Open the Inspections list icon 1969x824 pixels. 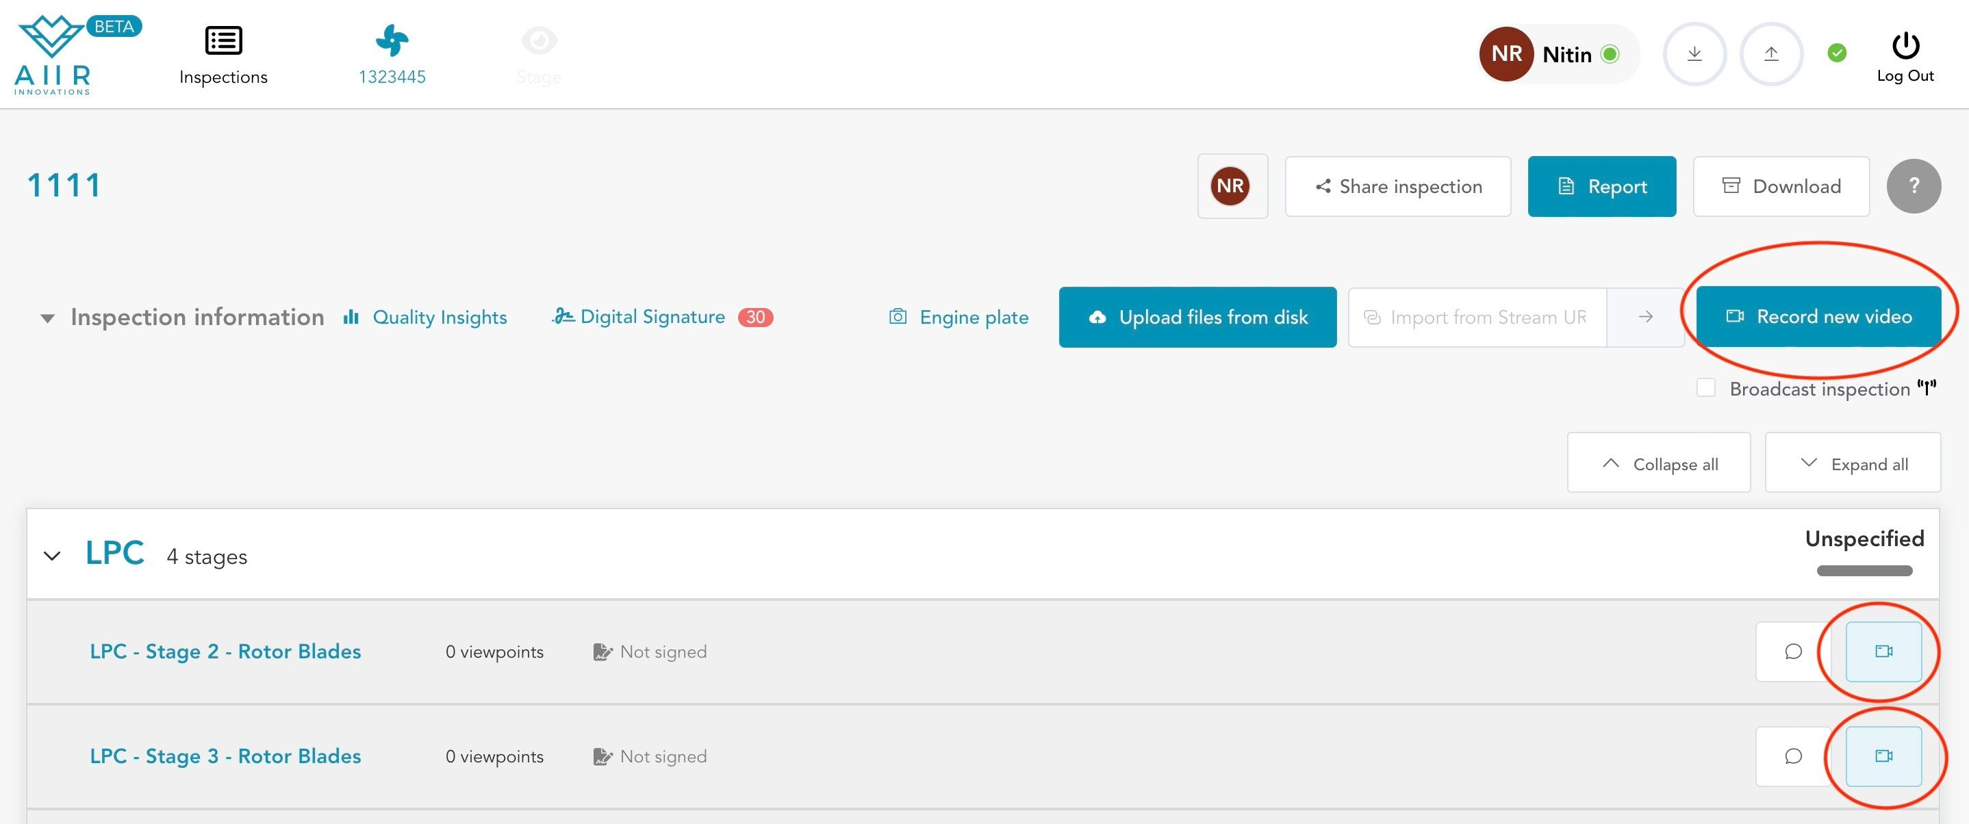[x=223, y=41]
